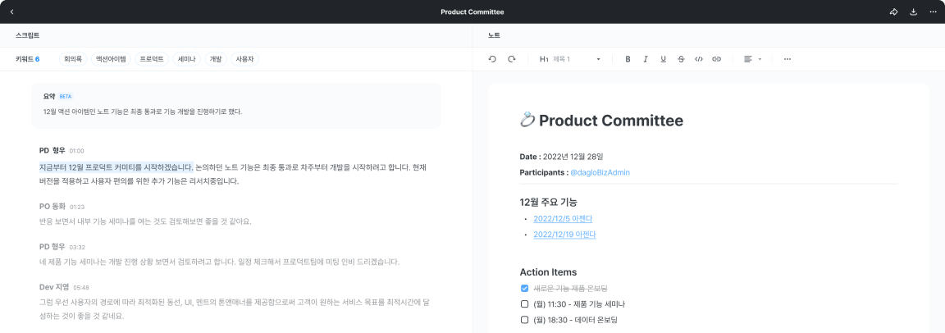Open more formatting options in note toolbar

(787, 59)
